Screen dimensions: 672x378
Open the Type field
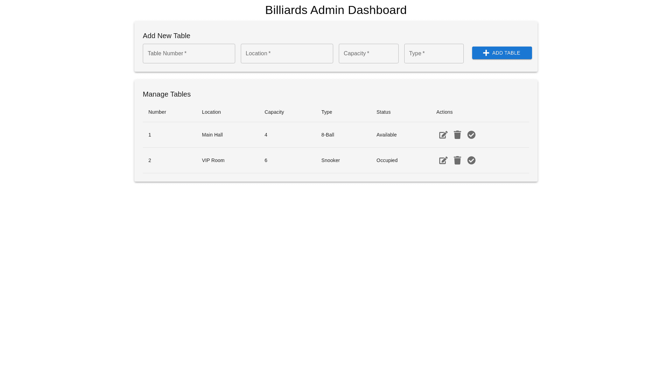tap(434, 54)
